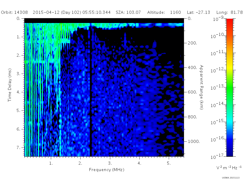Click the yellow band of the color bar
The image size is (245, 184).
230,67
